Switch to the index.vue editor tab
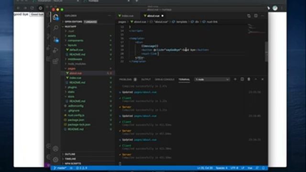Screen dimensions: 306x172 coord(128,16)
